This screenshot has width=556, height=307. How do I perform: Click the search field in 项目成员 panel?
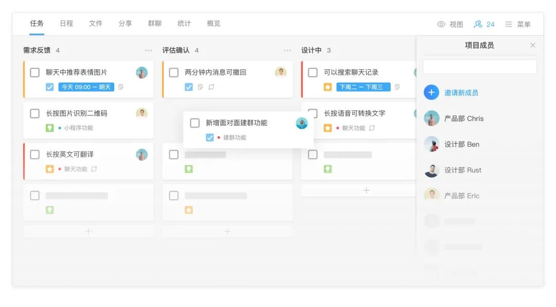(479, 66)
